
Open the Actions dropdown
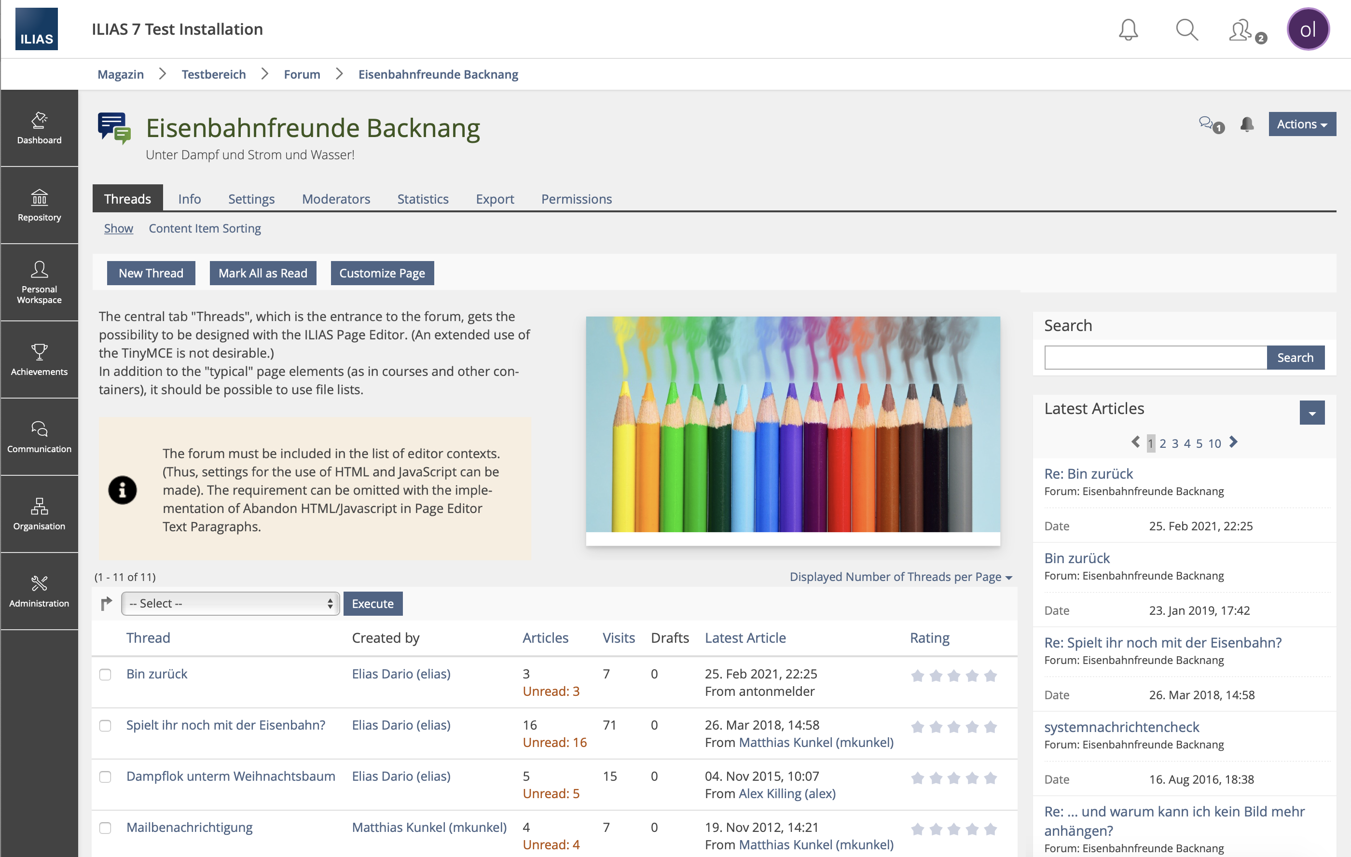(x=1302, y=124)
